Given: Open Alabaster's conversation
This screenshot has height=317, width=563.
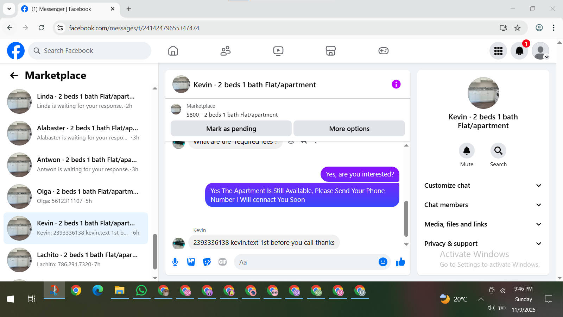Looking at the screenshot, I should pos(76,133).
